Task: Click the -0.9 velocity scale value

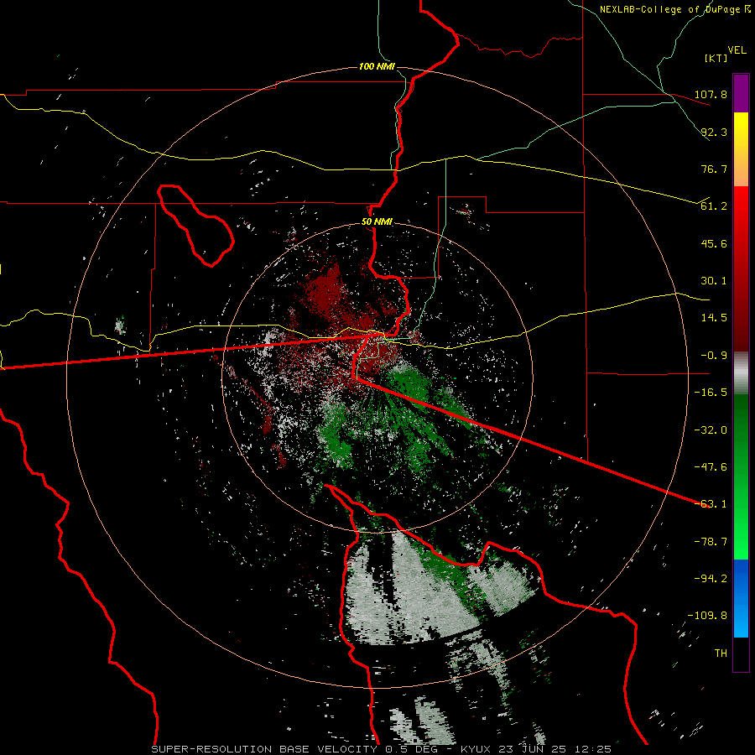Action: click(714, 356)
